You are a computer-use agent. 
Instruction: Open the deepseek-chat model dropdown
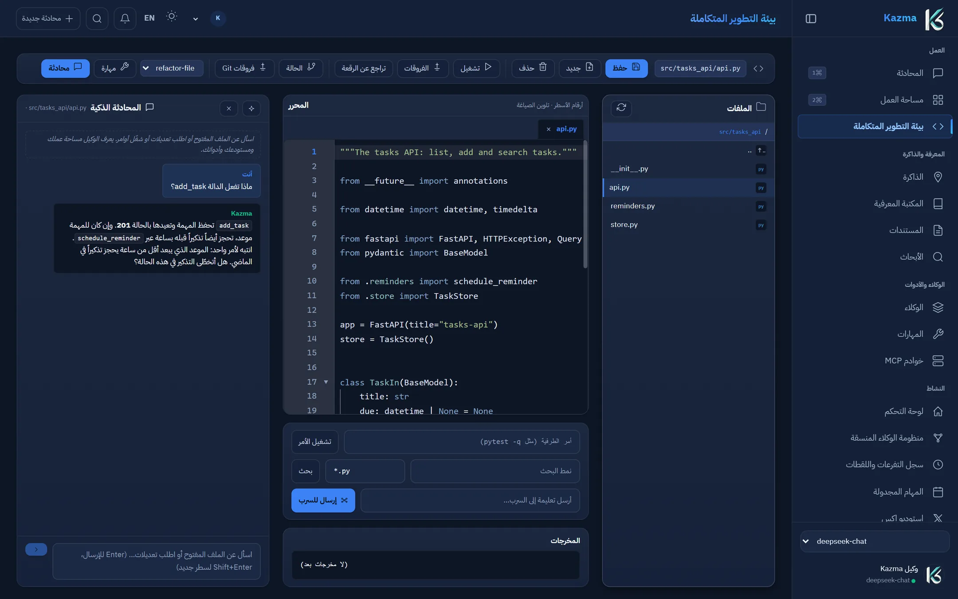(875, 541)
